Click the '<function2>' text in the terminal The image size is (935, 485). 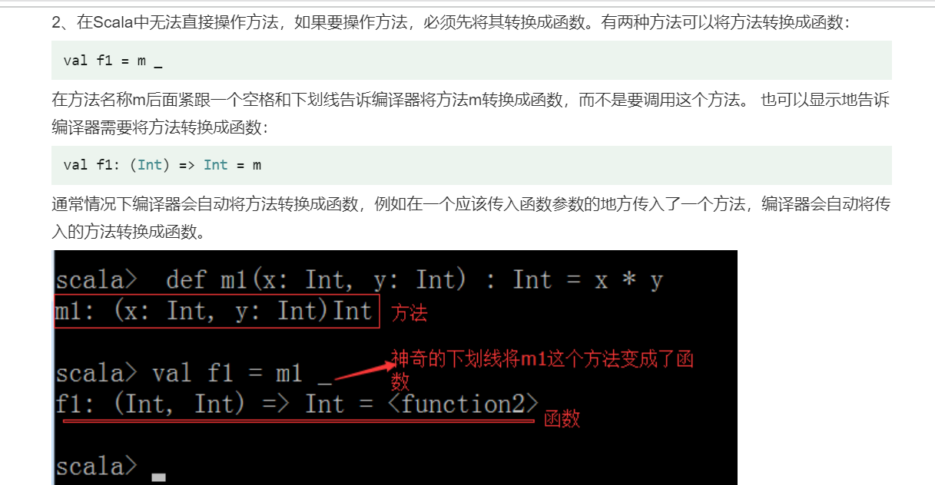[x=460, y=404]
